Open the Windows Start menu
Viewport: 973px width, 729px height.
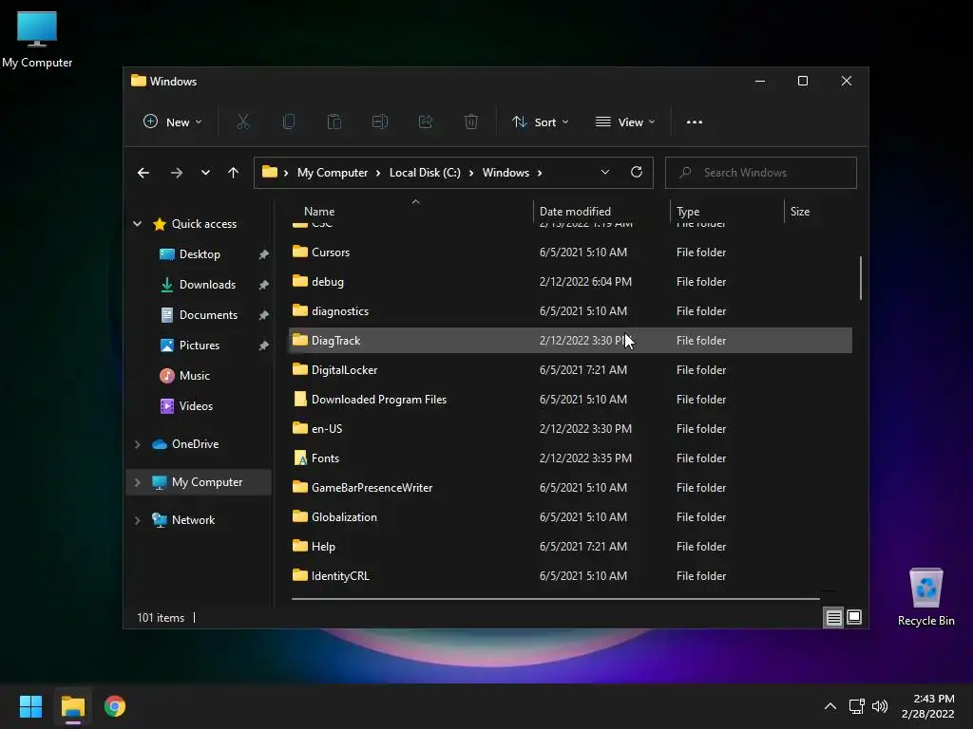(30, 706)
